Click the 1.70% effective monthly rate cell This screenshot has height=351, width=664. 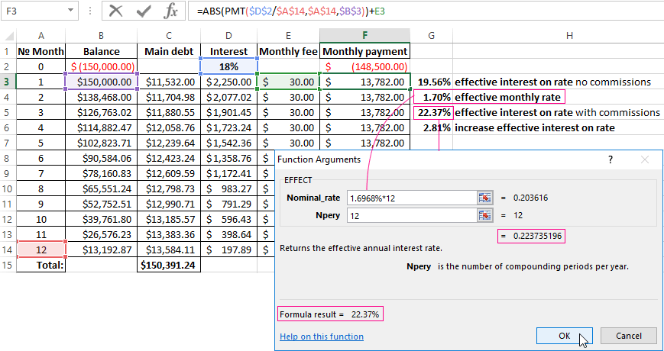[431, 97]
